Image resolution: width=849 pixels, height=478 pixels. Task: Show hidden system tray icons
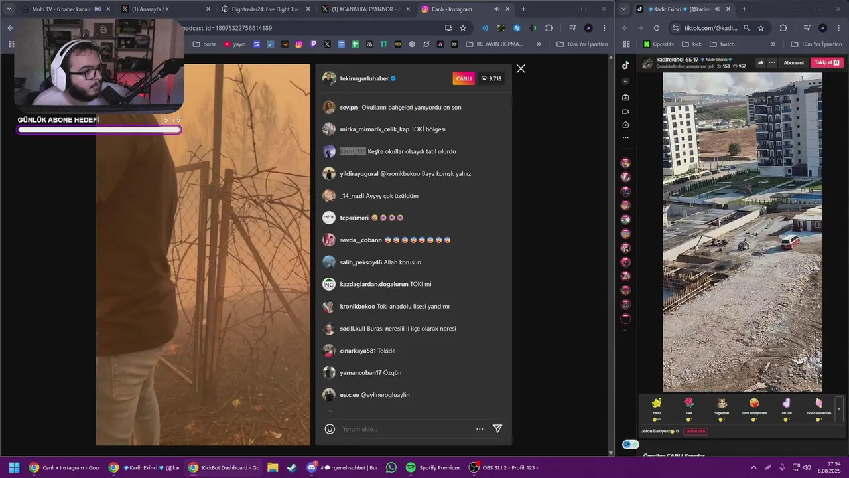click(x=753, y=467)
